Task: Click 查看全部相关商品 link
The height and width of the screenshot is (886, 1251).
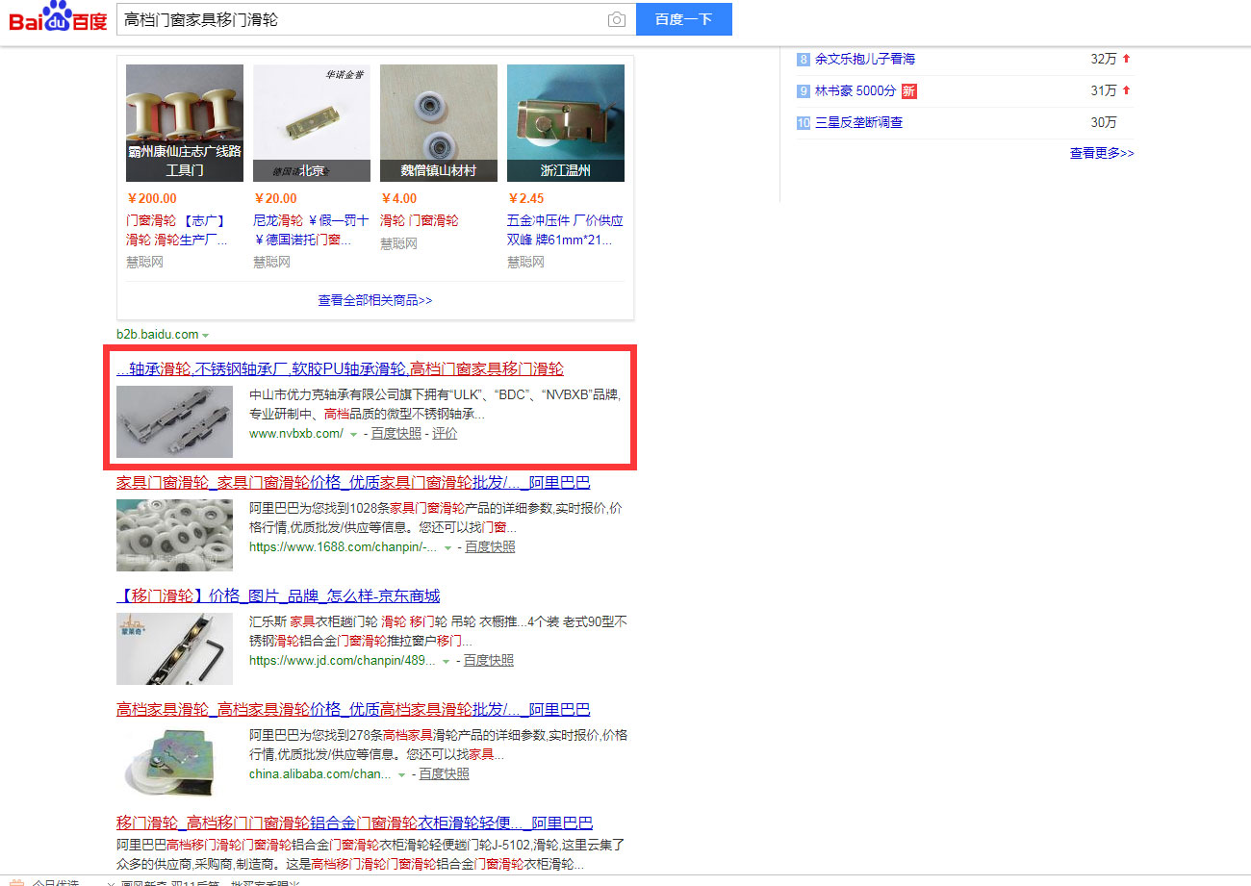Action: [x=374, y=300]
